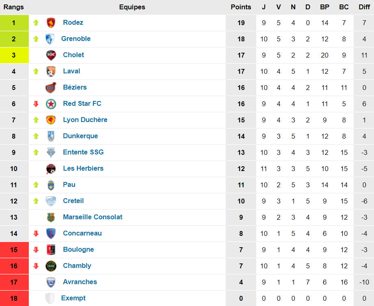The height and width of the screenshot is (306, 374).
Task: Open the Les Herbiers team link
Action: click(x=83, y=169)
